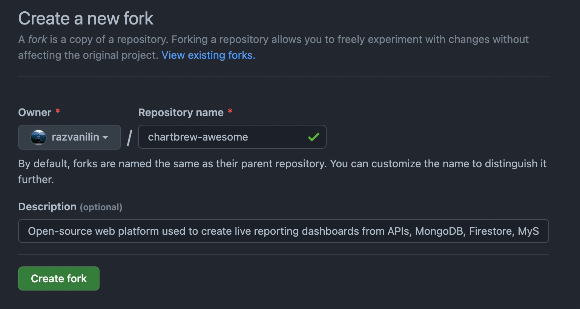Click the Description field label
The image size is (580, 309).
tap(47, 207)
